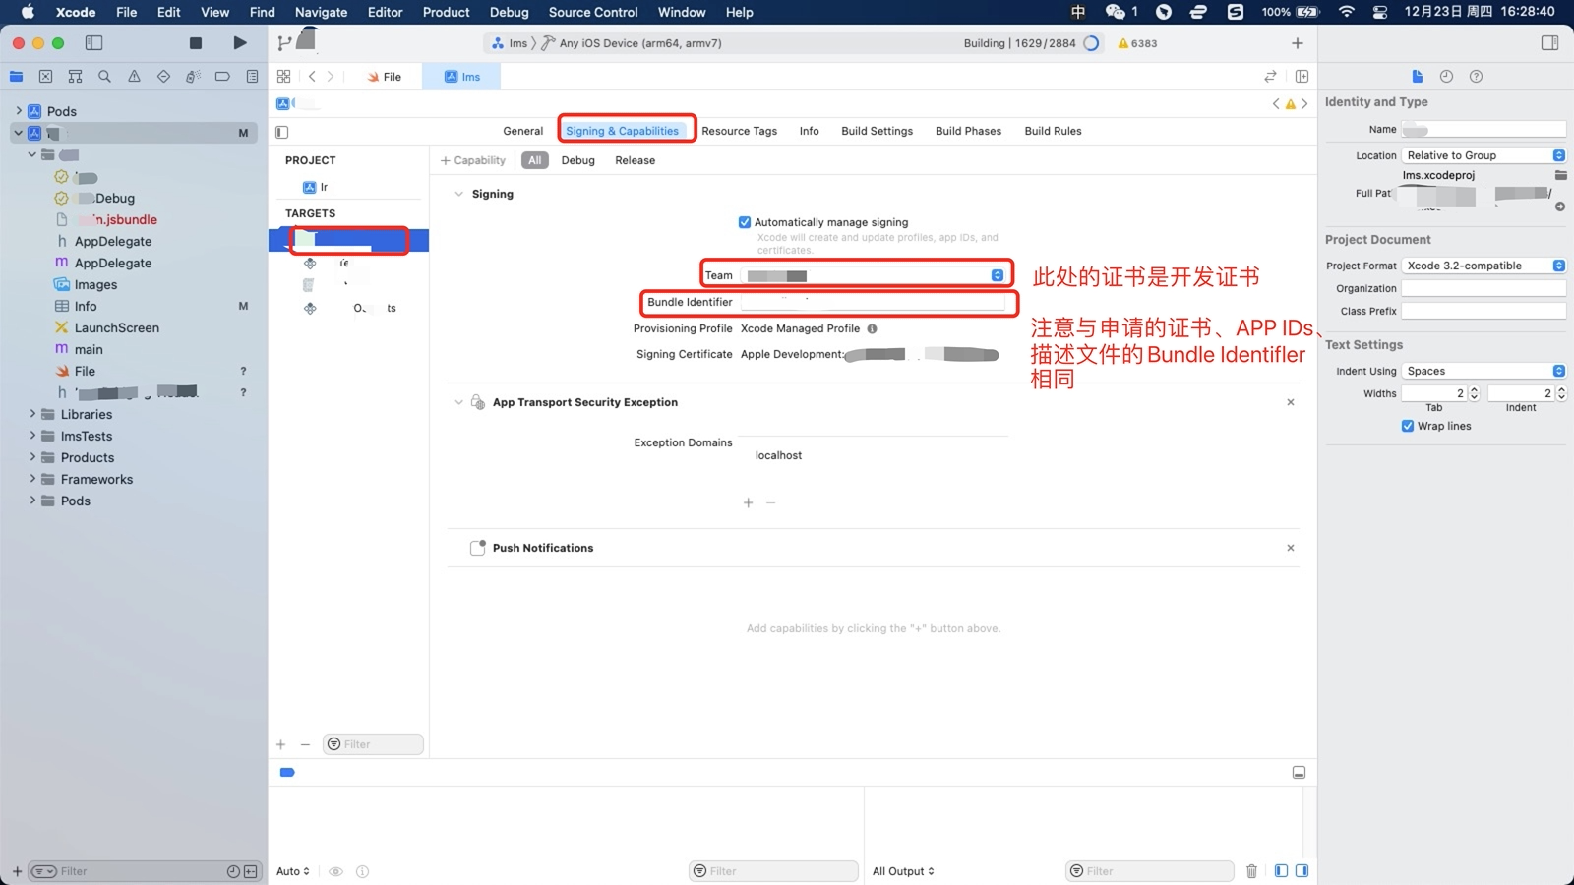Expand the Pods project in navigator
This screenshot has height=885, width=1574.
click(19, 111)
